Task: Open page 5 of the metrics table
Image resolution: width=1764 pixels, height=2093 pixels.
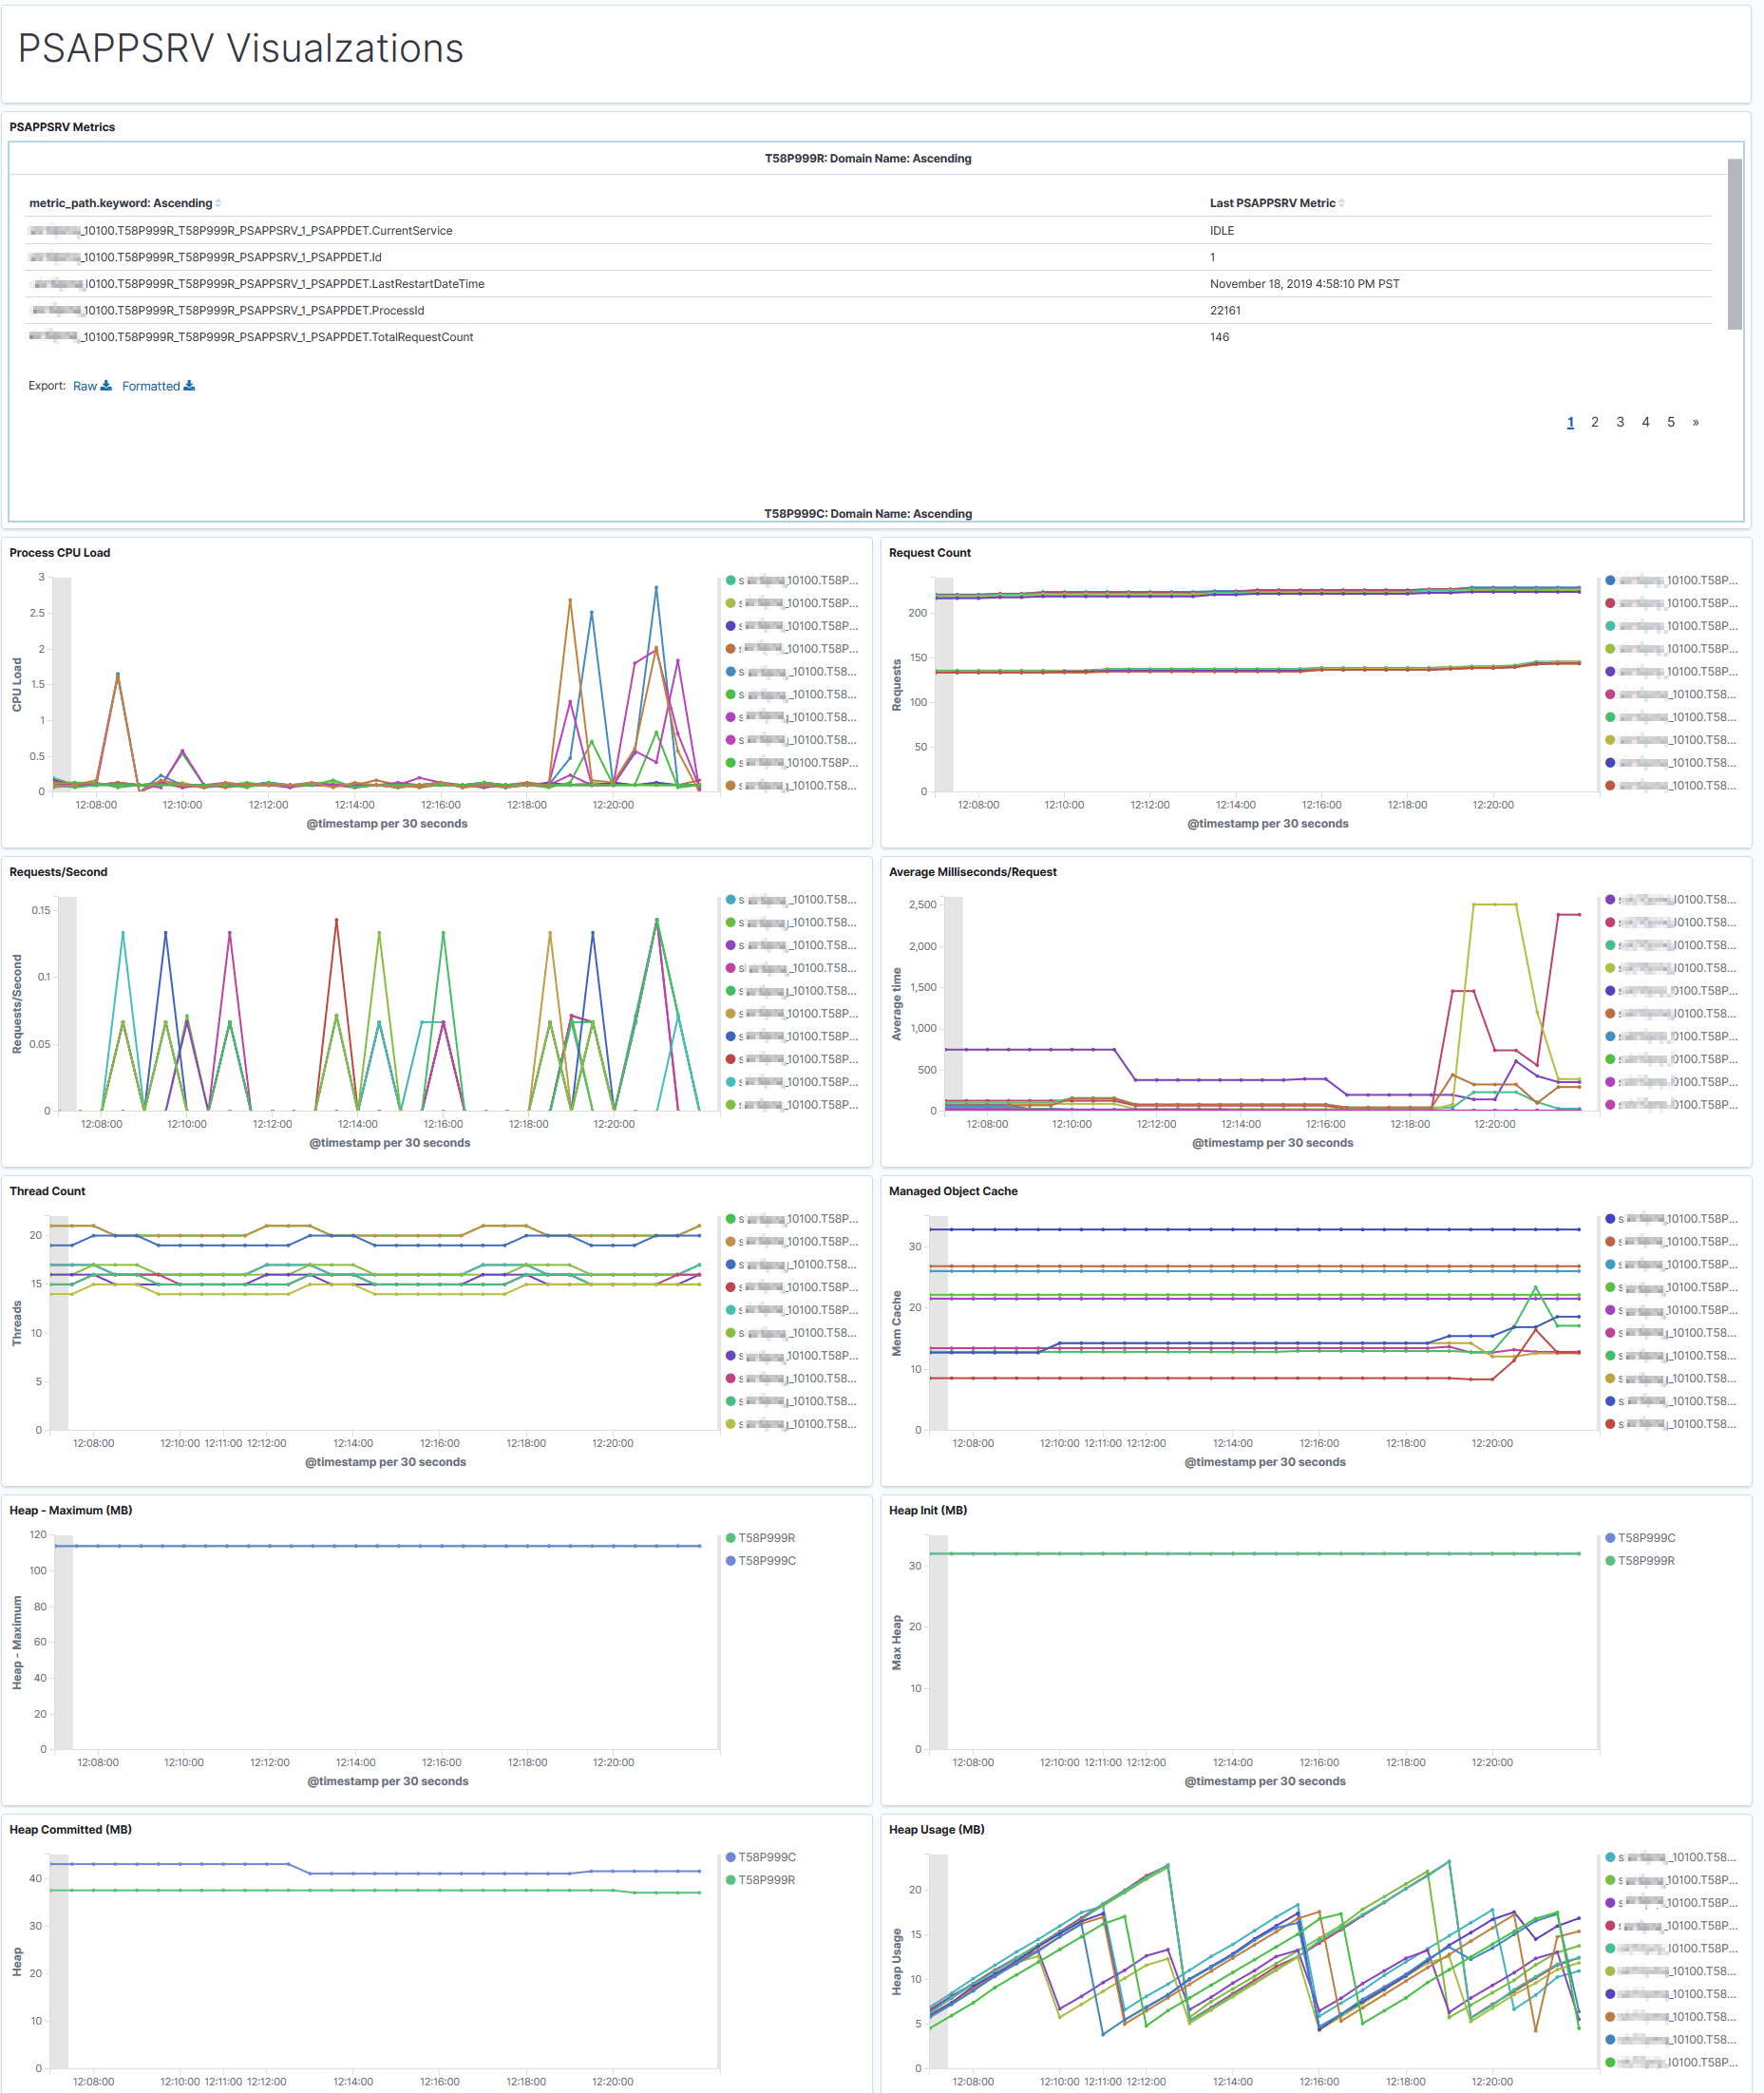Action: [1671, 422]
